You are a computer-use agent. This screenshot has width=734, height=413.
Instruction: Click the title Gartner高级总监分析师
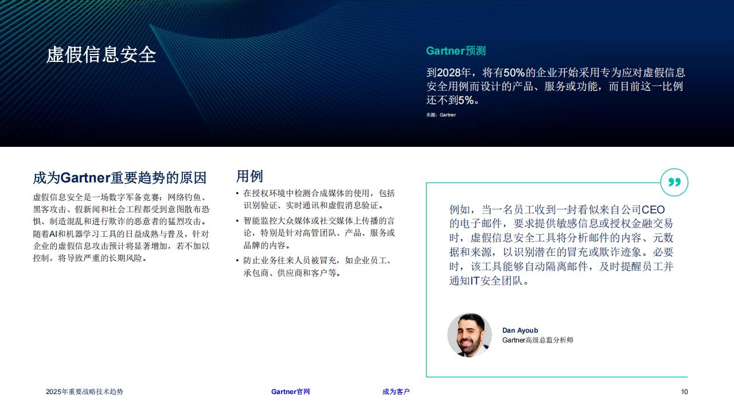[x=538, y=340]
